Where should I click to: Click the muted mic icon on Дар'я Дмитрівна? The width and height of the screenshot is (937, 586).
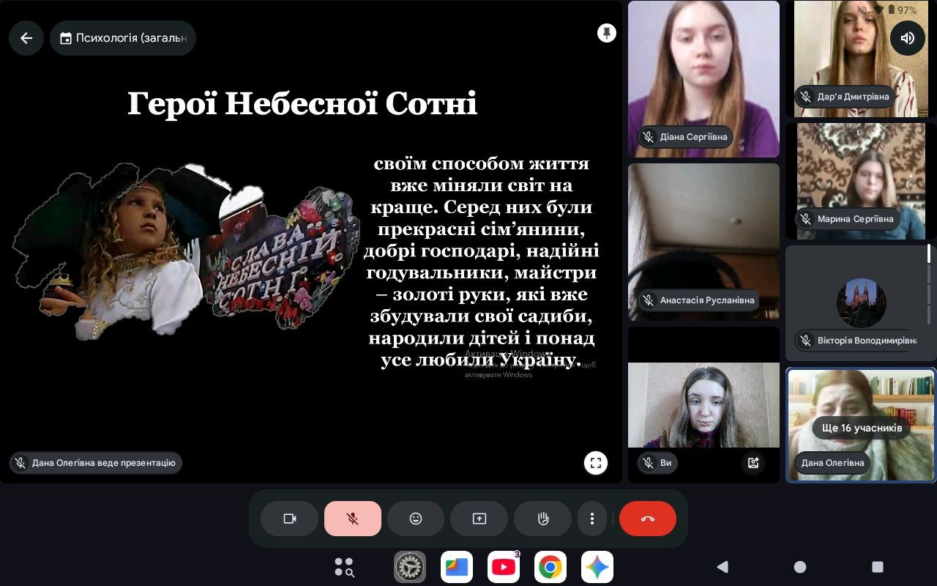[805, 97]
